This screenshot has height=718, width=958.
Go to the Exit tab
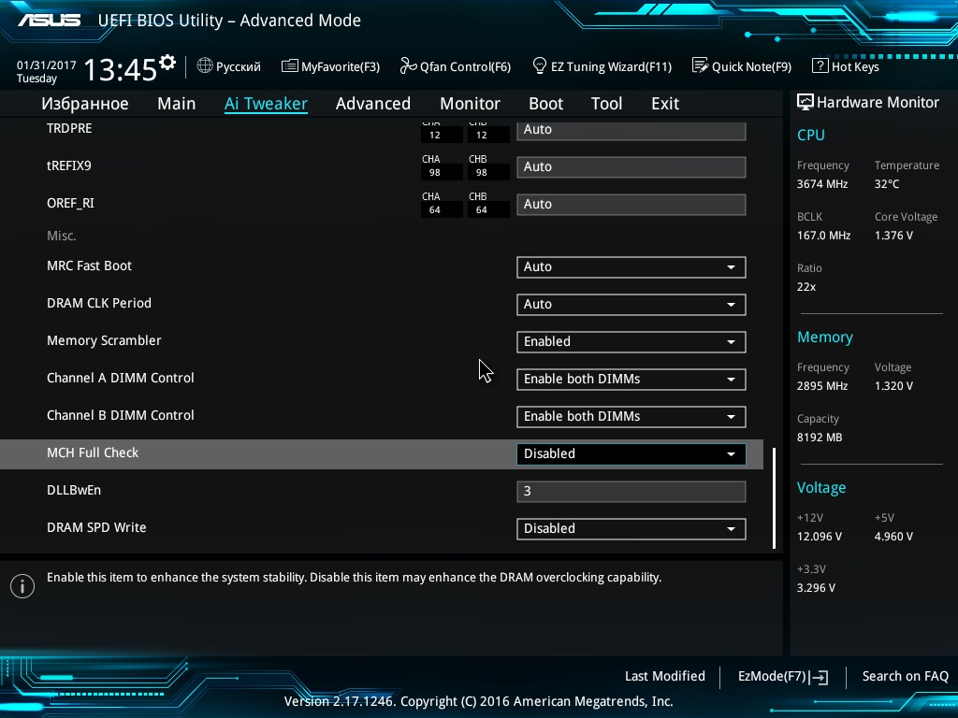tap(665, 104)
